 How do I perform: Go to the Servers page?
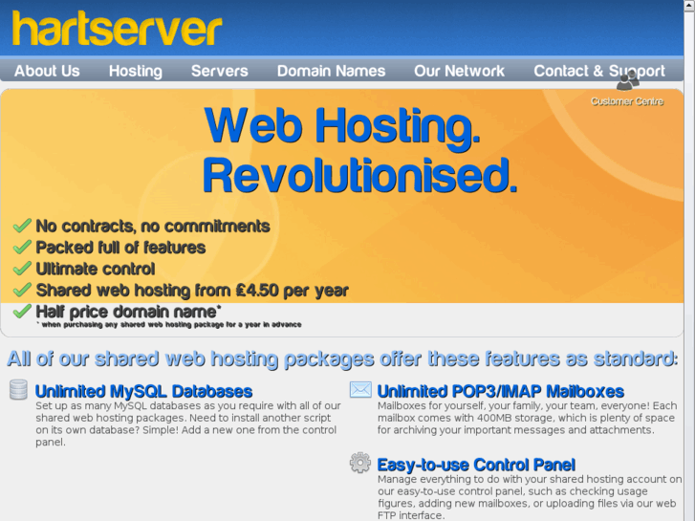pyautogui.click(x=220, y=71)
